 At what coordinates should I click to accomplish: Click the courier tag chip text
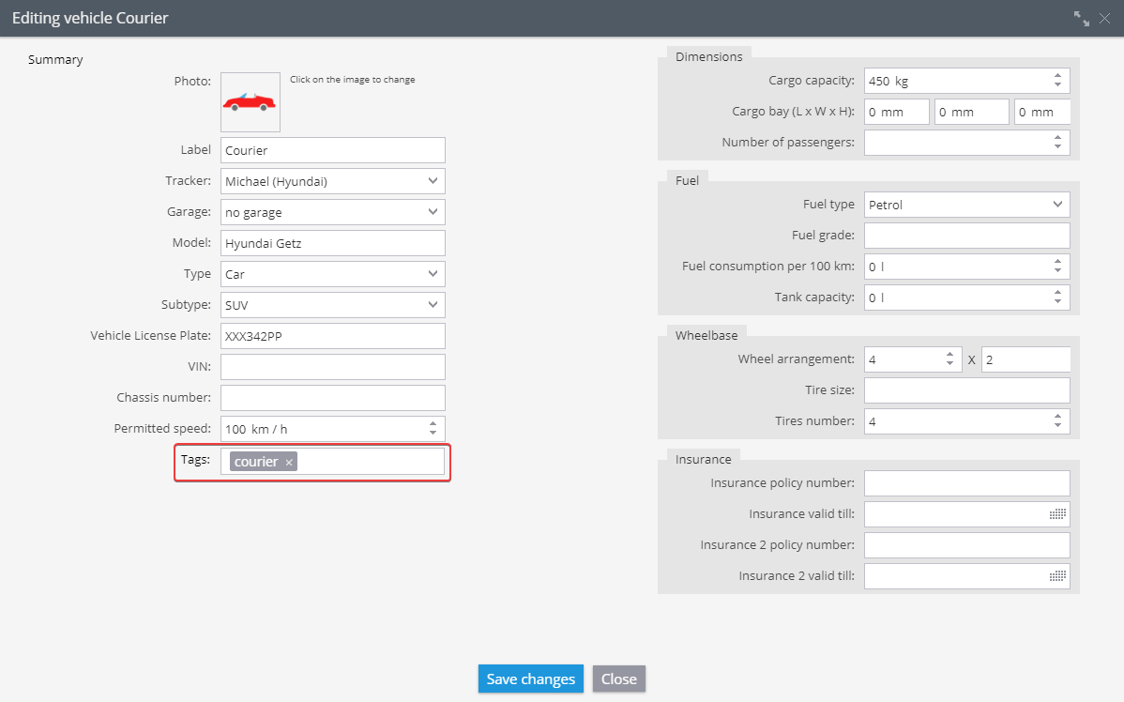click(256, 462)
